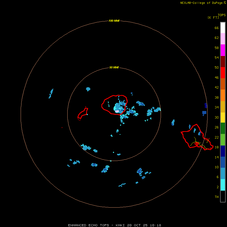
Task: Click the legend value 50
Action: pyautogui.click(x=217, y=67)
